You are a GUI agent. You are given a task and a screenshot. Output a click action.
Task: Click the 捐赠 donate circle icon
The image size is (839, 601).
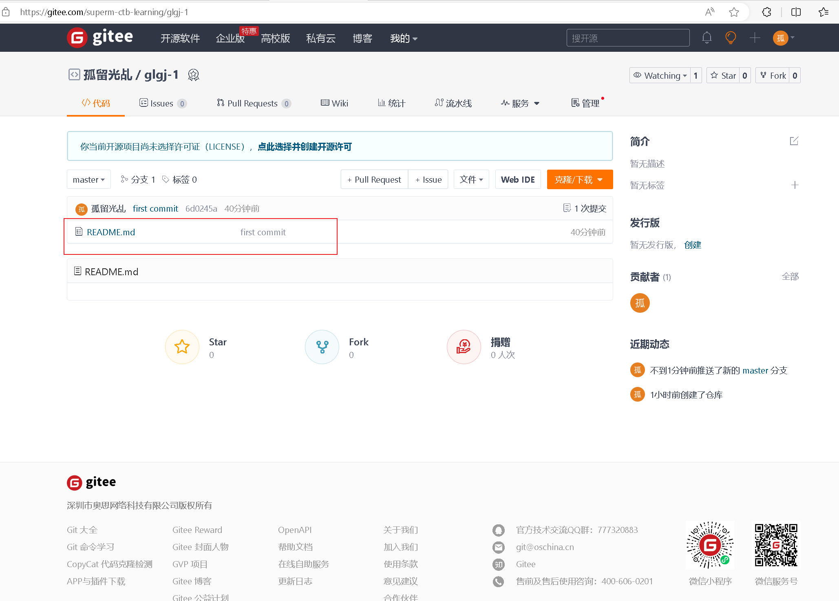pos(464,347)
